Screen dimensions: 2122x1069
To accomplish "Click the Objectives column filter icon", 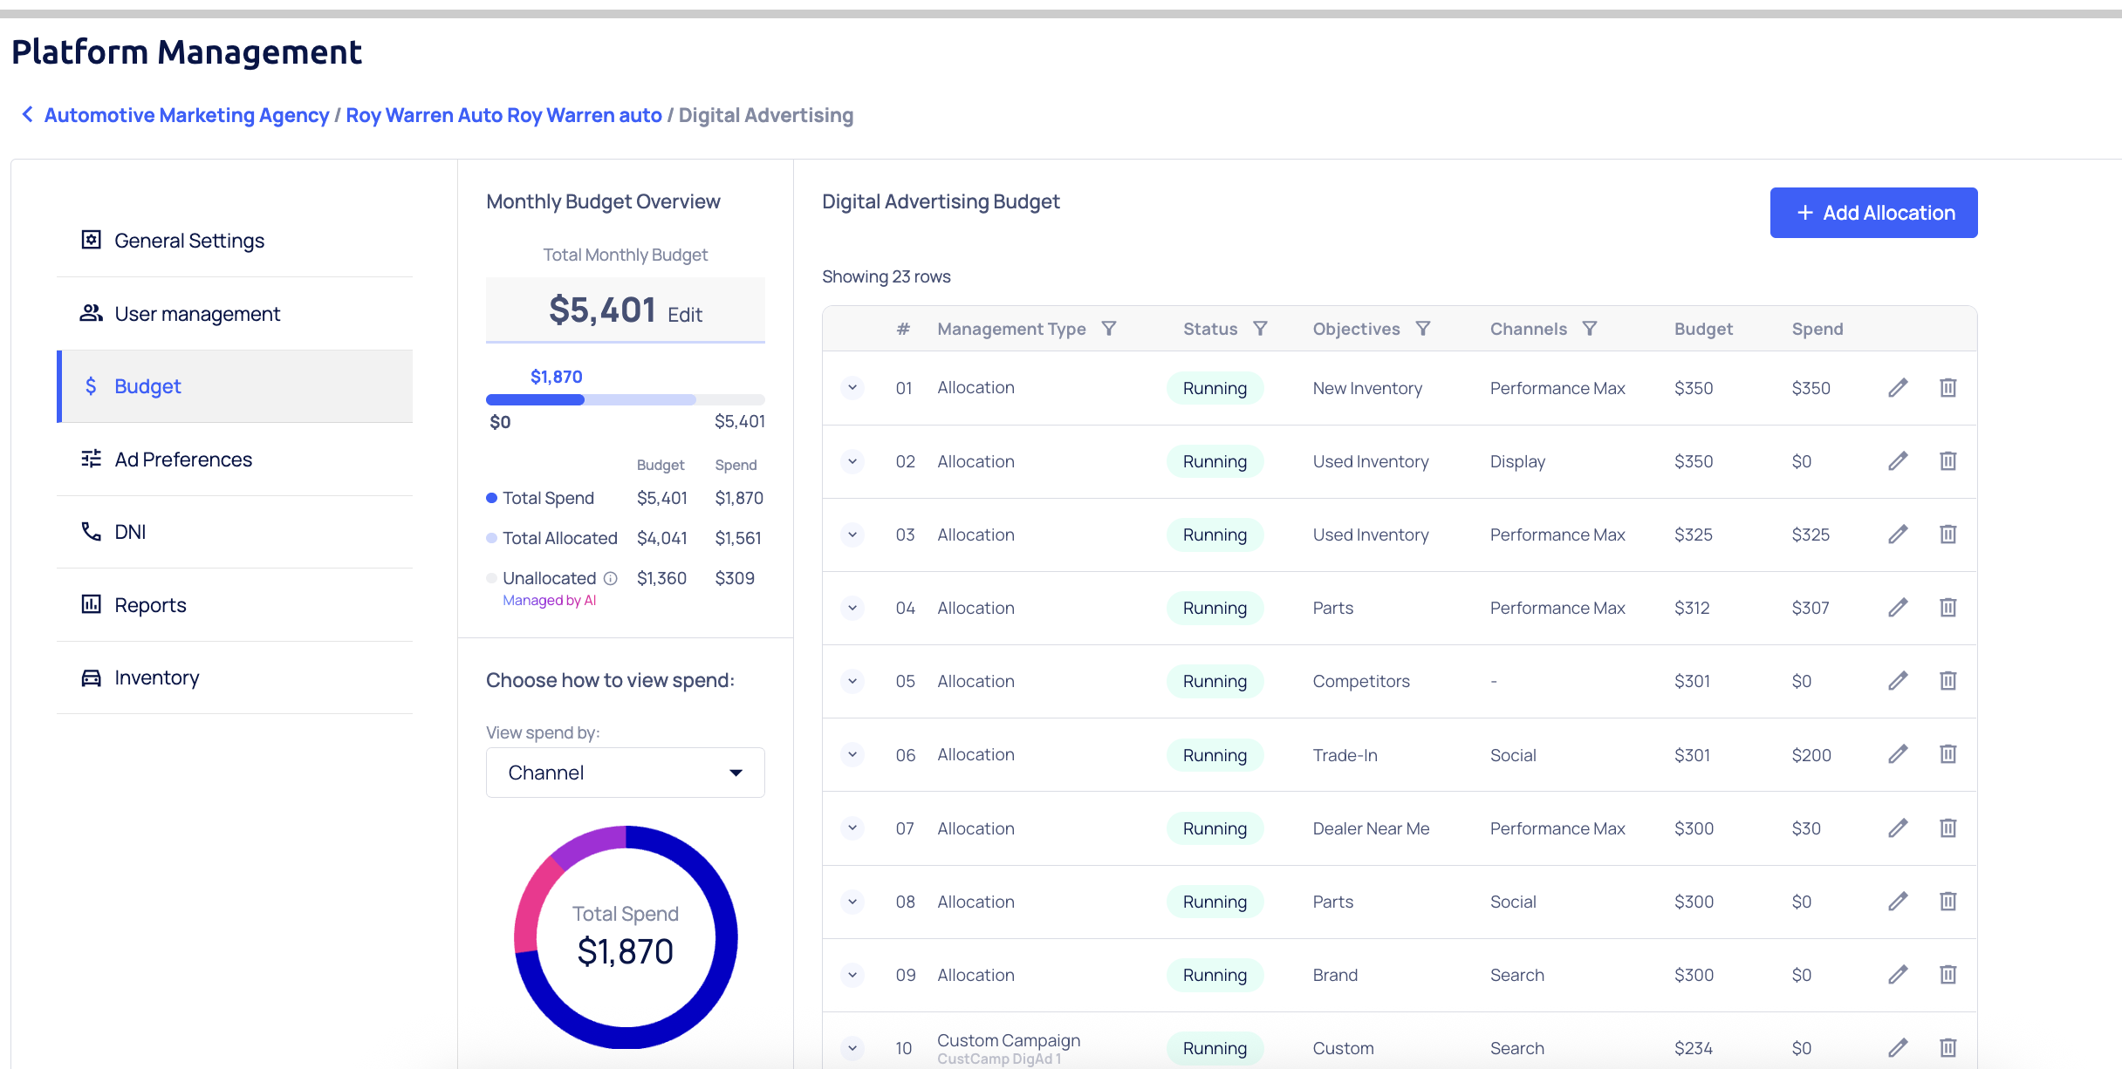I will (1423, 329).
